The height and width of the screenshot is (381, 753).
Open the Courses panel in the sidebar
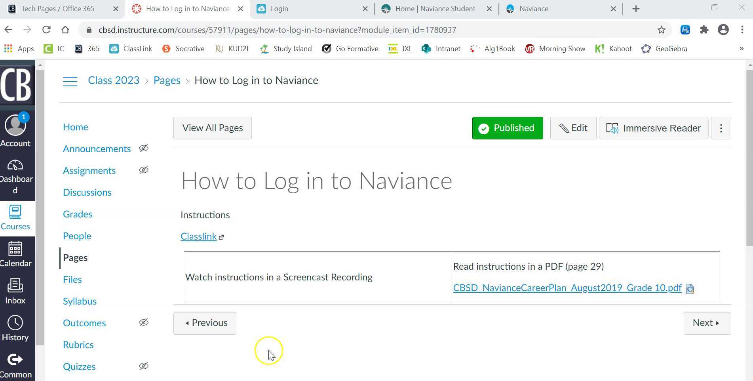coord(15,217)
